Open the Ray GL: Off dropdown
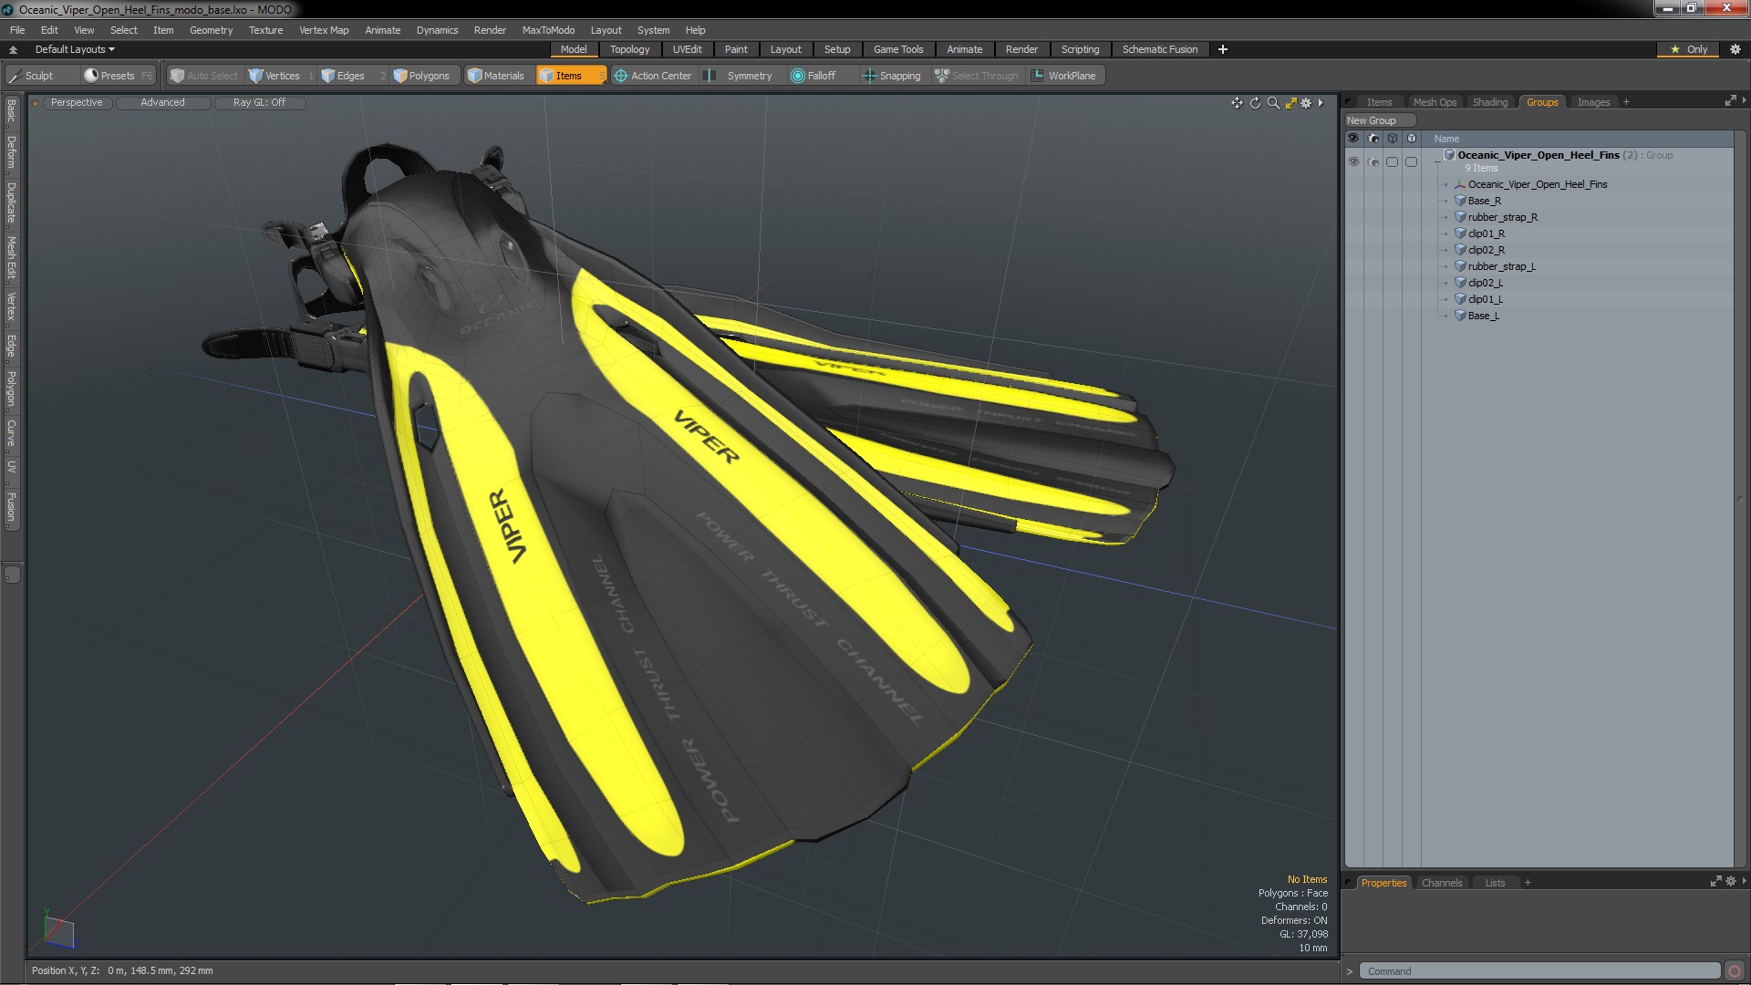 [x=259, y=102]
